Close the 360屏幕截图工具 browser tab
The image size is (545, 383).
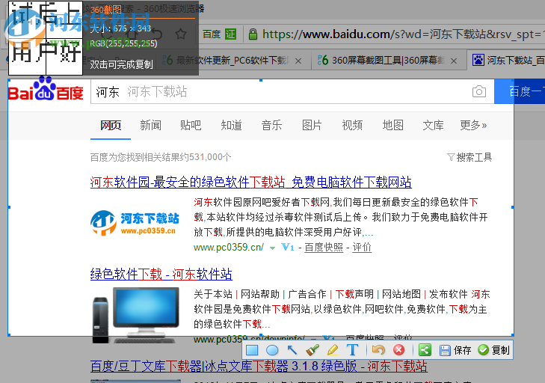click(x=454, y=61)
